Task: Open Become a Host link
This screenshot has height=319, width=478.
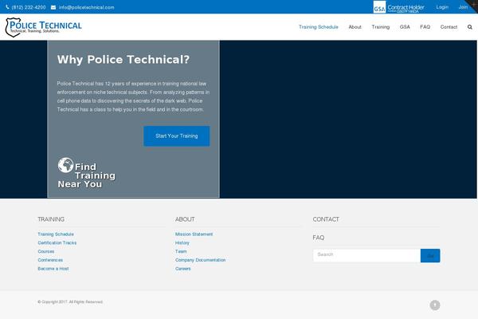Action: [x=53, y=269]
